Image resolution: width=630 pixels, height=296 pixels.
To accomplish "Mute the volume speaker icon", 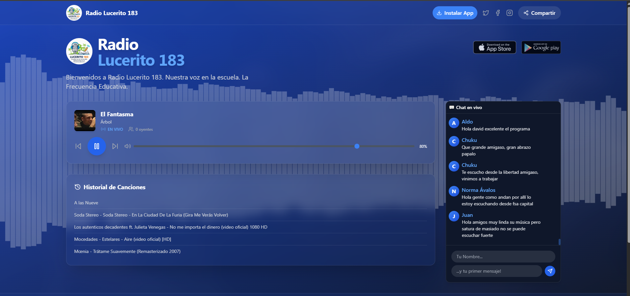I will pos(128,146).
